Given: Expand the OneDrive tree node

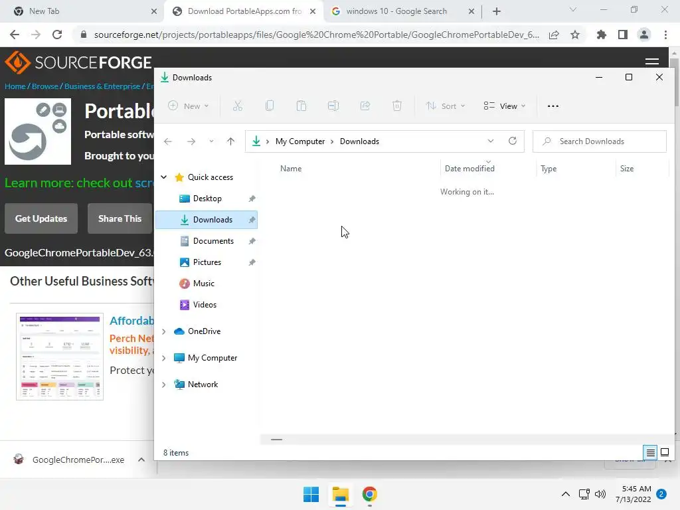Looking at the screenshot, I should click(163, 331).
